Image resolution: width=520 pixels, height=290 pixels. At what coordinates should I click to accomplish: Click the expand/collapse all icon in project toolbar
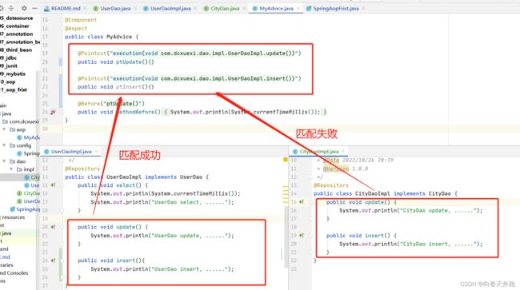tap(11, 8)
